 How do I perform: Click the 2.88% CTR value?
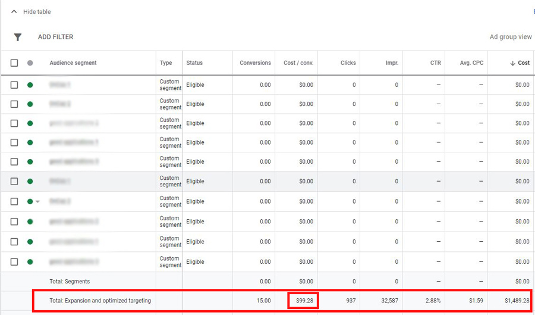coord(433,301)
